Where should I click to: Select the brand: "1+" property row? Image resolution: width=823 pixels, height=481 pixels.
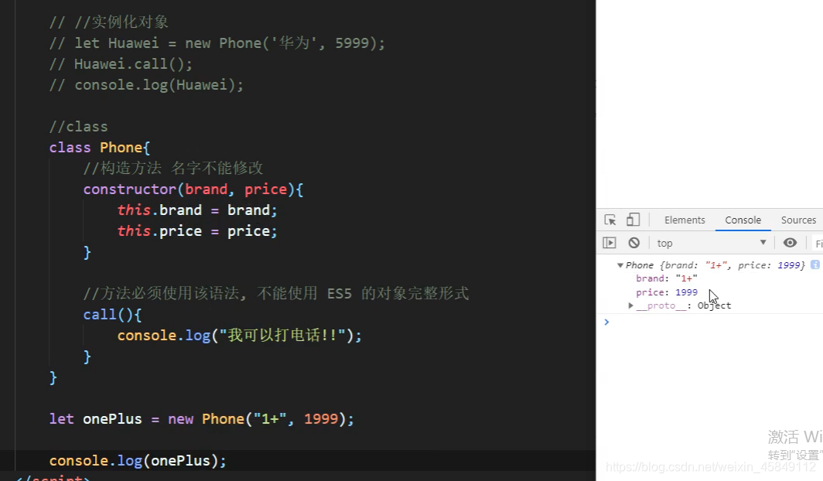pos(667,278)
